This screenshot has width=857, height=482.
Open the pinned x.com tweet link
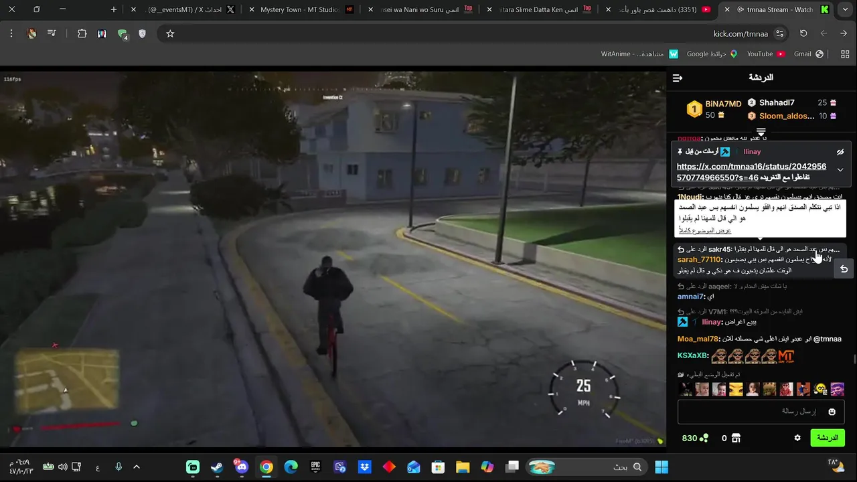751,171
